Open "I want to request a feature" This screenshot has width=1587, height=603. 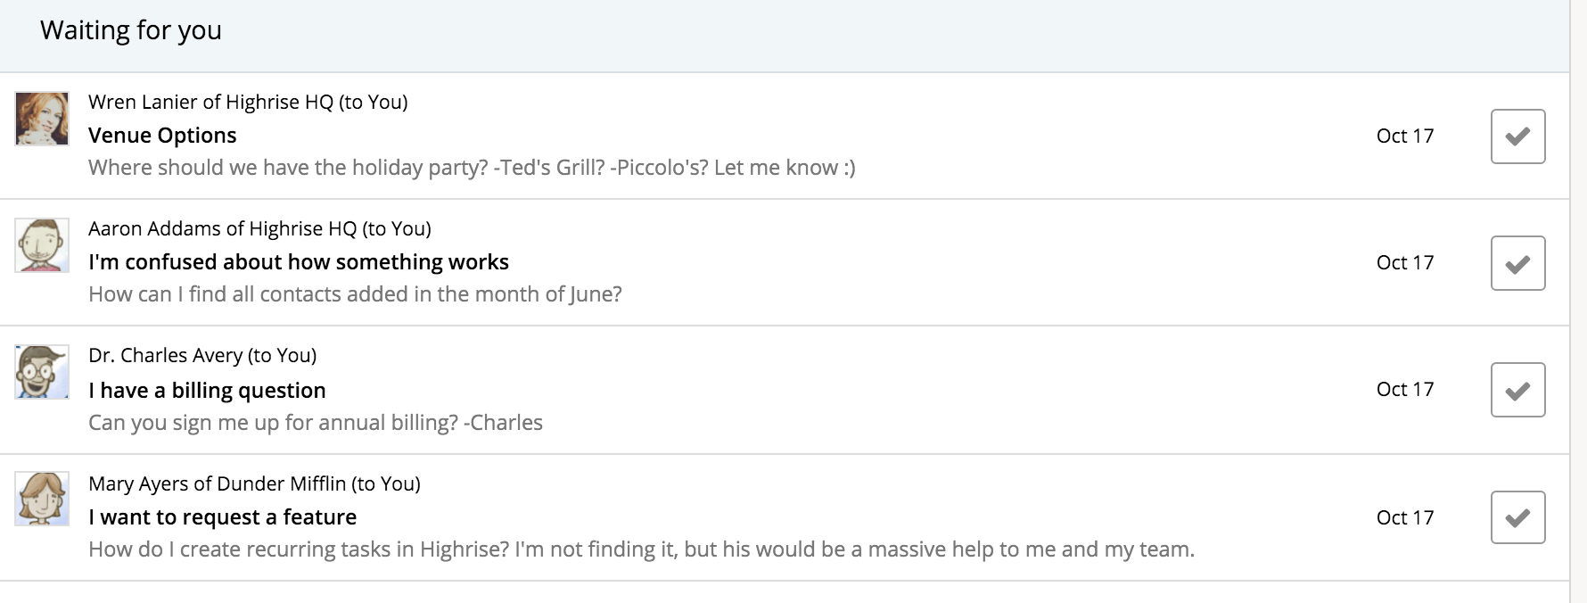(222, 517)
